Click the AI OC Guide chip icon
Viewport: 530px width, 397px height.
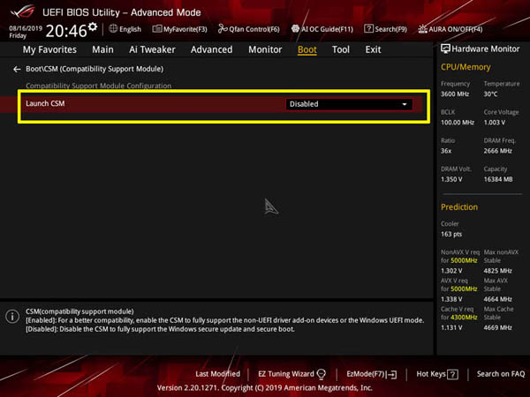pyautogui.click(x=295, y=29)
